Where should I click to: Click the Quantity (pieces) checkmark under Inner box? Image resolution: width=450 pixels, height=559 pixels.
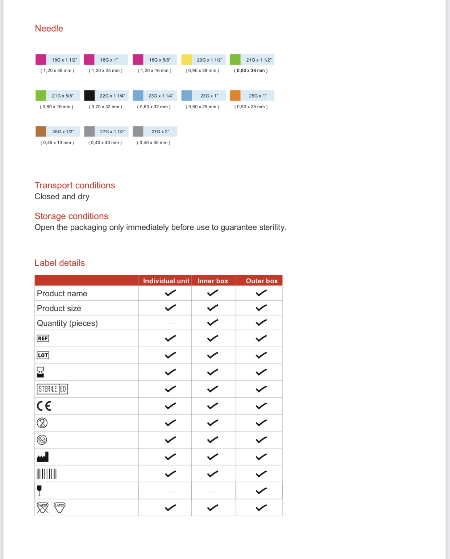[x=213, y=322]
